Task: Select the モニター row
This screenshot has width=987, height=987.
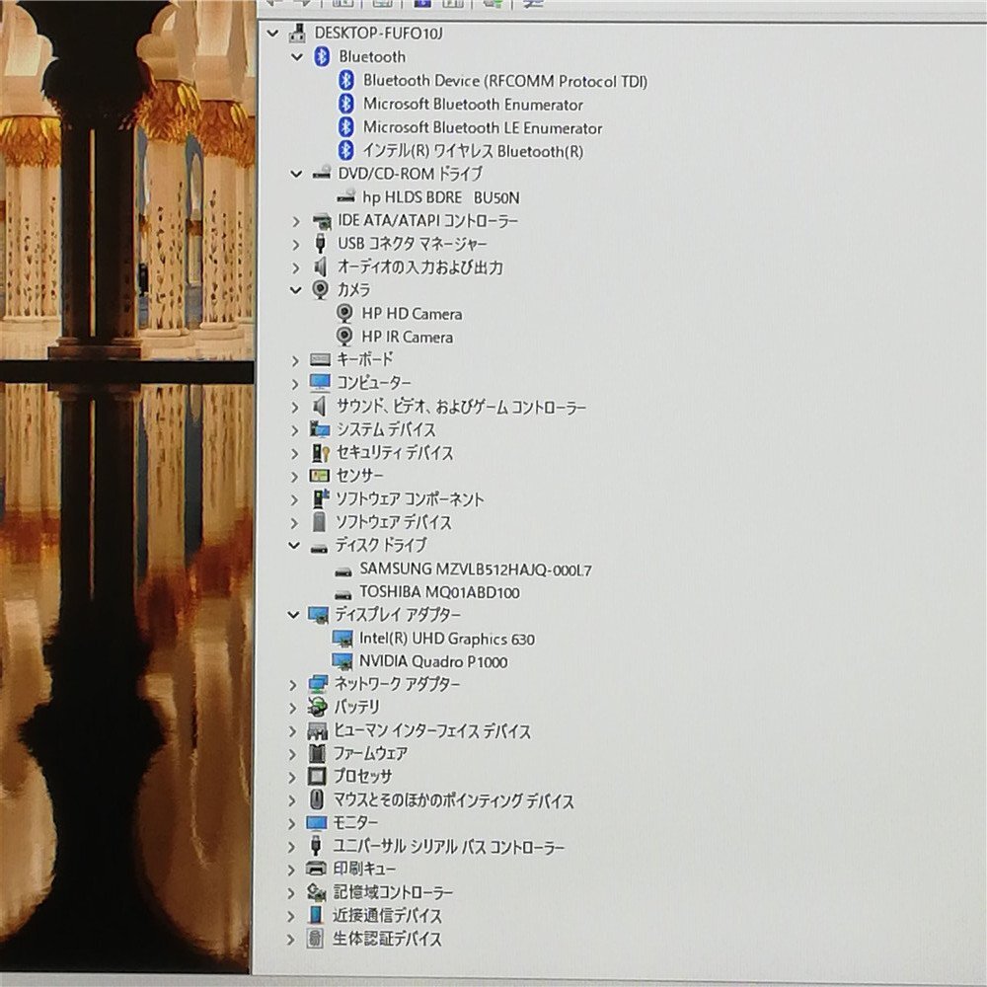Action: tap(355, 823)
